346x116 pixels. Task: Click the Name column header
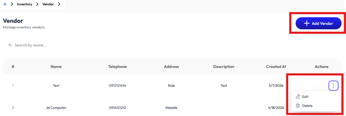click(x=56, y=67)
